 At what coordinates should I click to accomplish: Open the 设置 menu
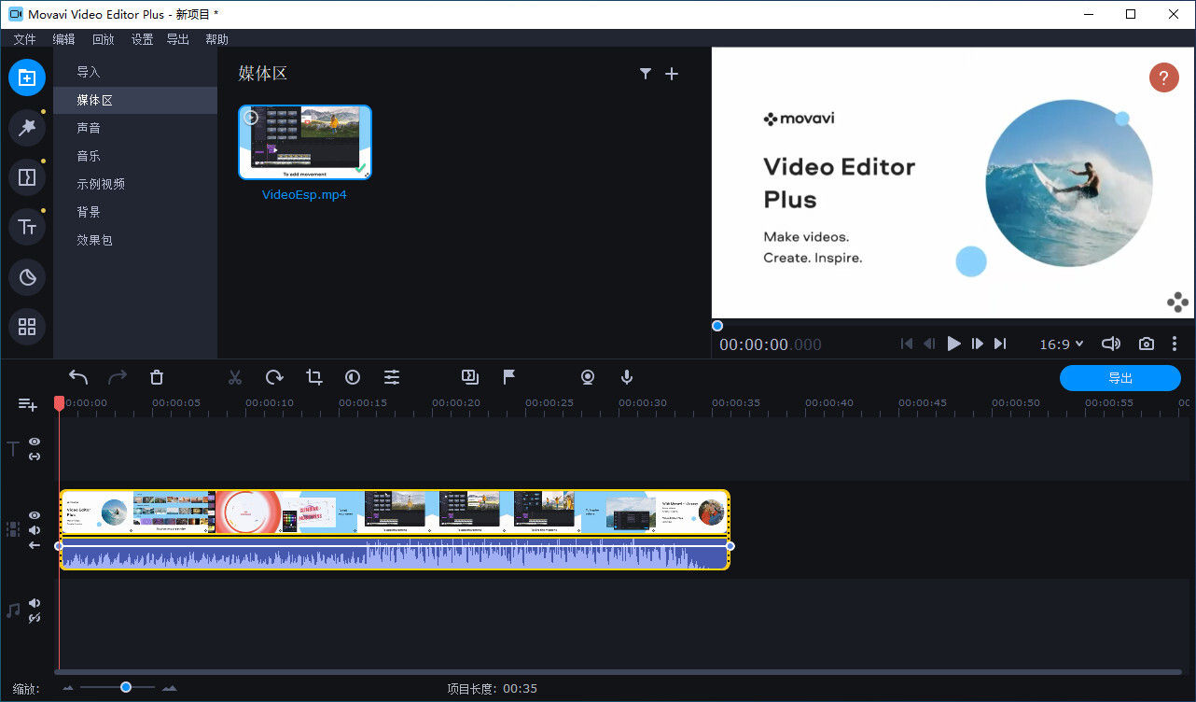pos(143,39)
